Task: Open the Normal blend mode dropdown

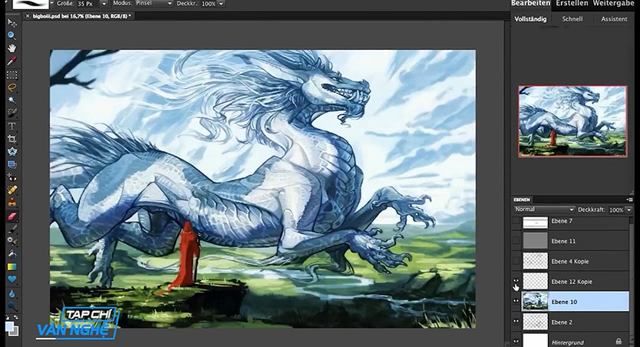Action: click(544, 210)
